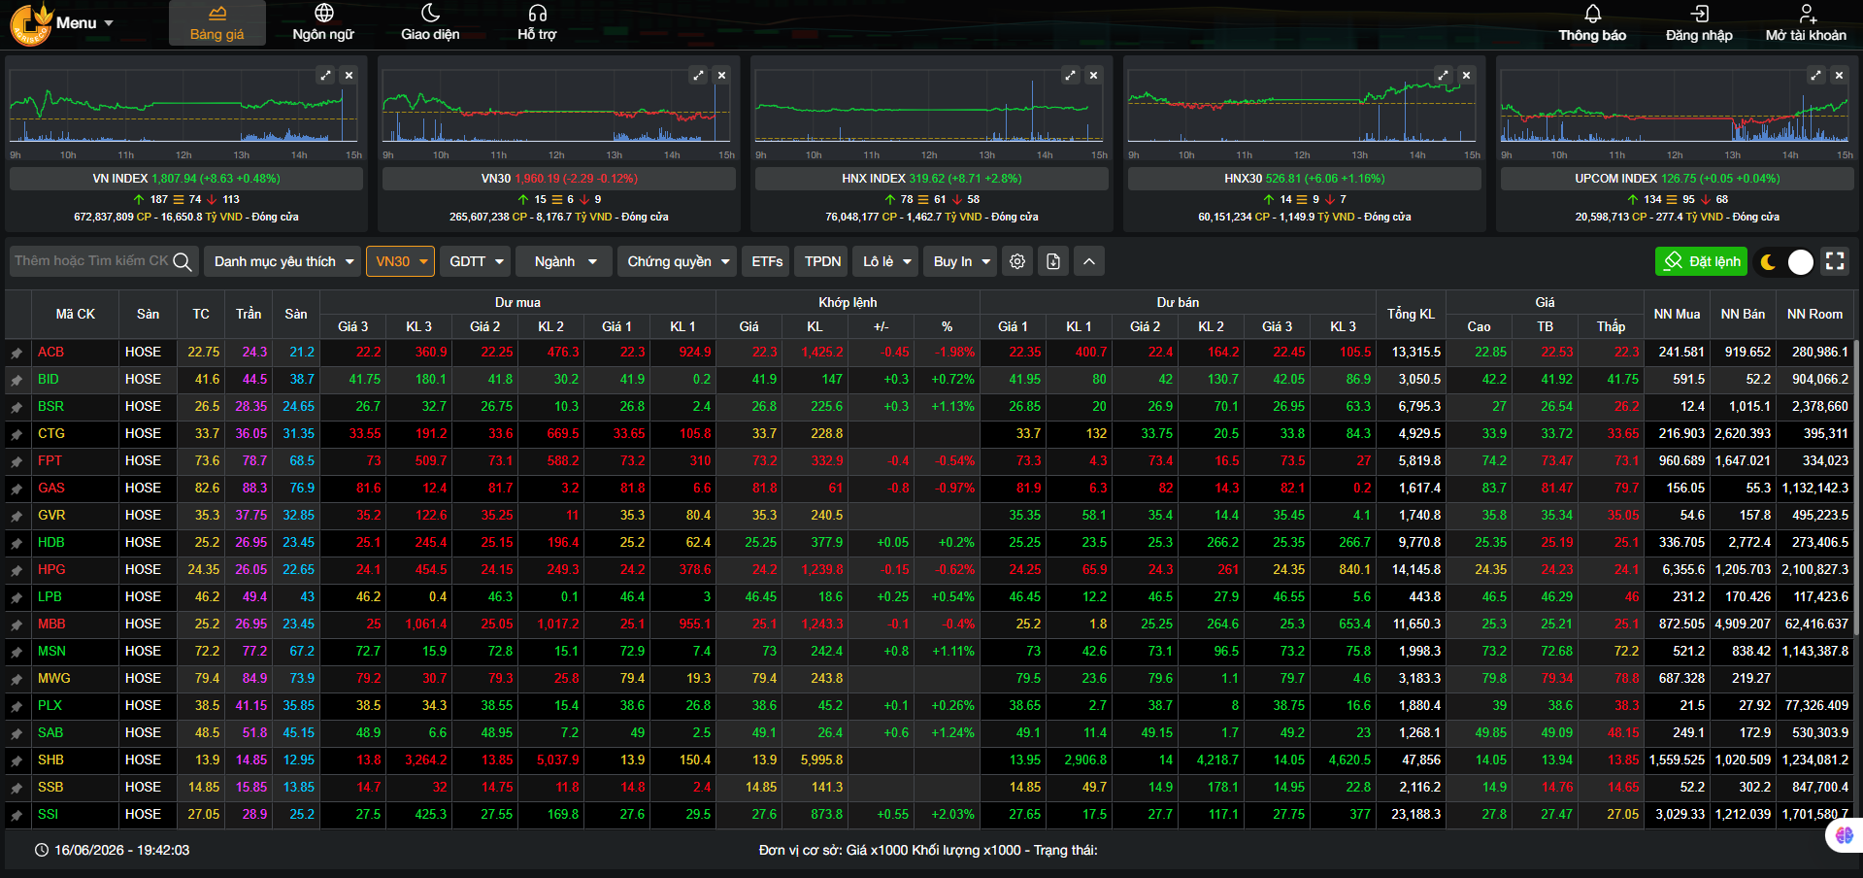Open stock symbol MBB
The width and height of the screenshot is (1863, 878).
click(x=51, y=624)
